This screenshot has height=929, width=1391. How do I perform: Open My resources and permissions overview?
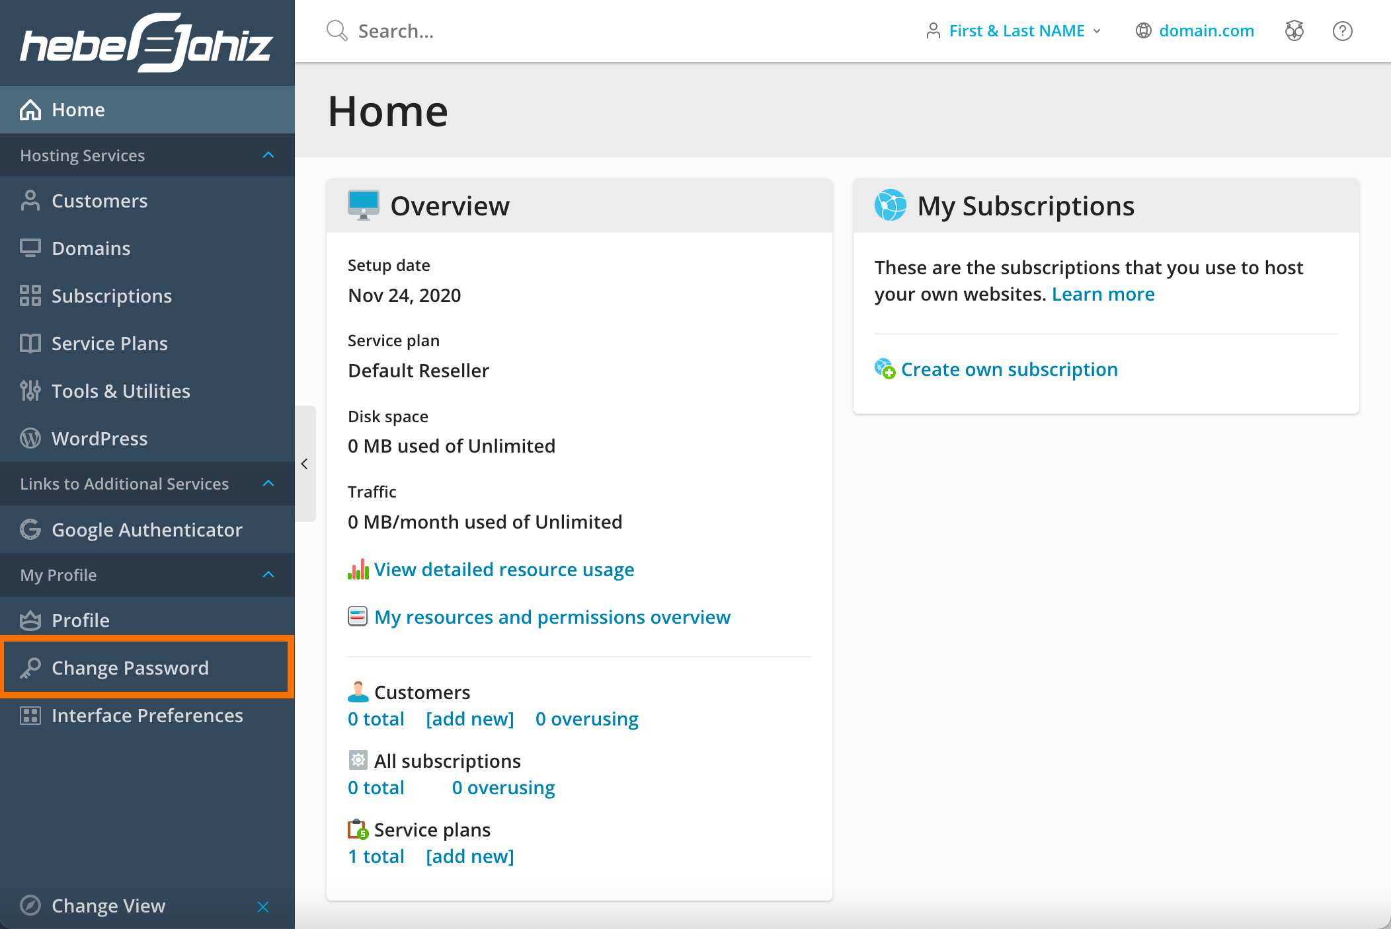click(x=552, y=617)
